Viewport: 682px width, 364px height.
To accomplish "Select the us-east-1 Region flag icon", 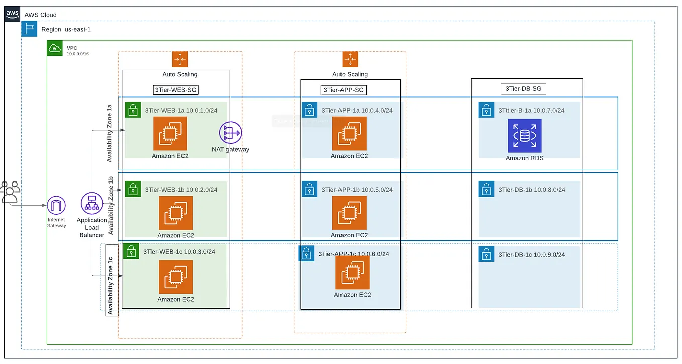I will pyautogui.click(x=29, y=29).
